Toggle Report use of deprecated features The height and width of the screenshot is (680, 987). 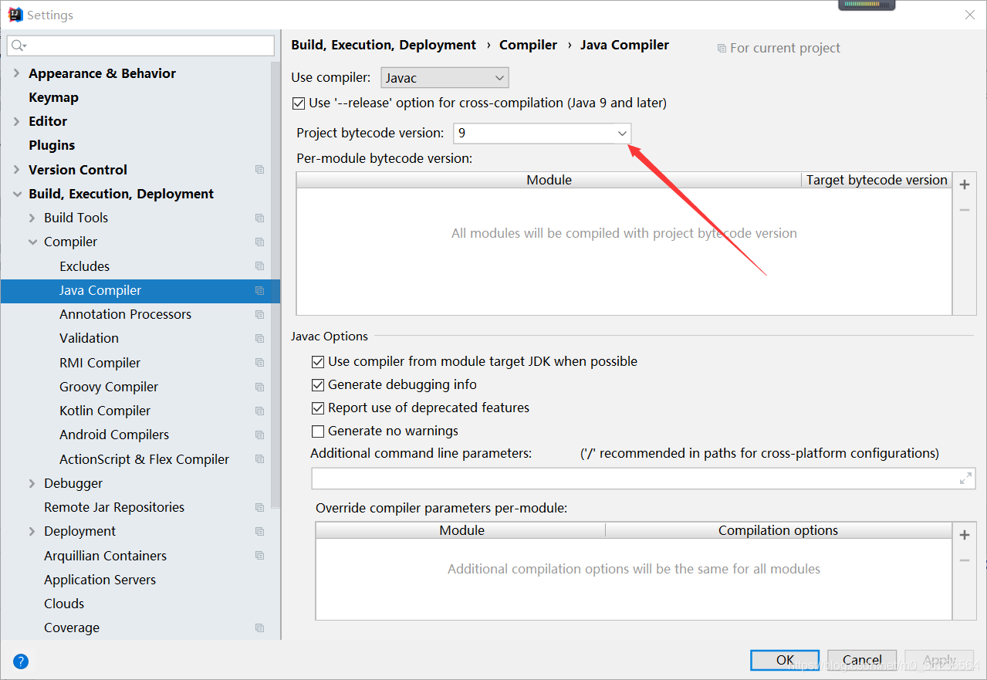pos(318,408)
